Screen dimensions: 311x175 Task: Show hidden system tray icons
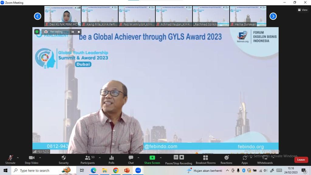click(x=227, y=170)
